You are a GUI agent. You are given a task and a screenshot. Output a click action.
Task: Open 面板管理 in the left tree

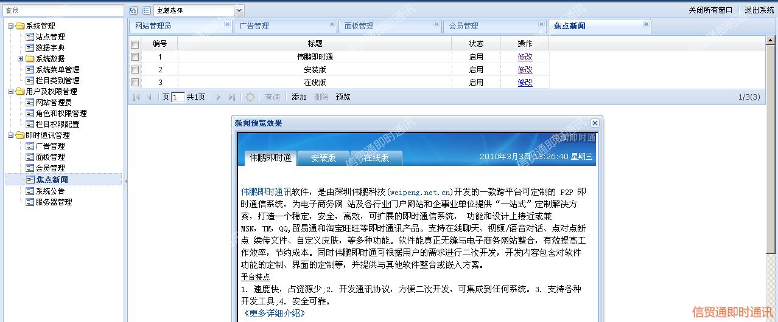[x=50, y=157]
